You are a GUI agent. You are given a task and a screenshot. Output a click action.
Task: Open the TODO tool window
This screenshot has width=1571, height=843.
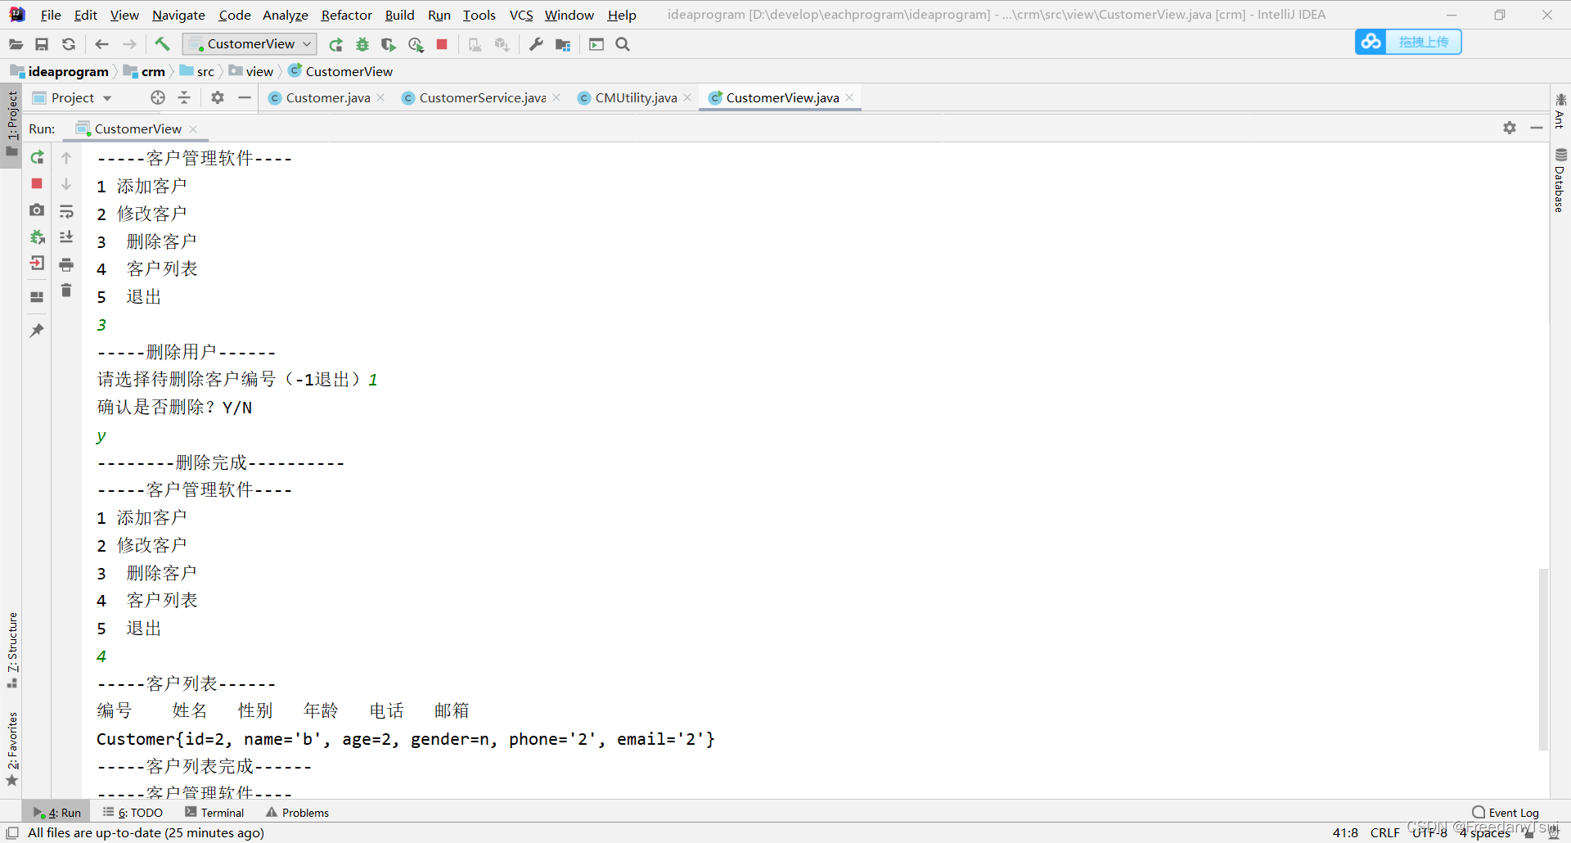coord(133,813)
